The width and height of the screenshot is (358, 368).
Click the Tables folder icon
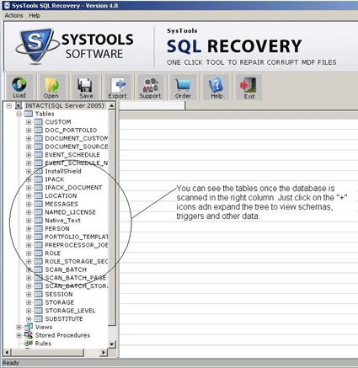(29, 114)
